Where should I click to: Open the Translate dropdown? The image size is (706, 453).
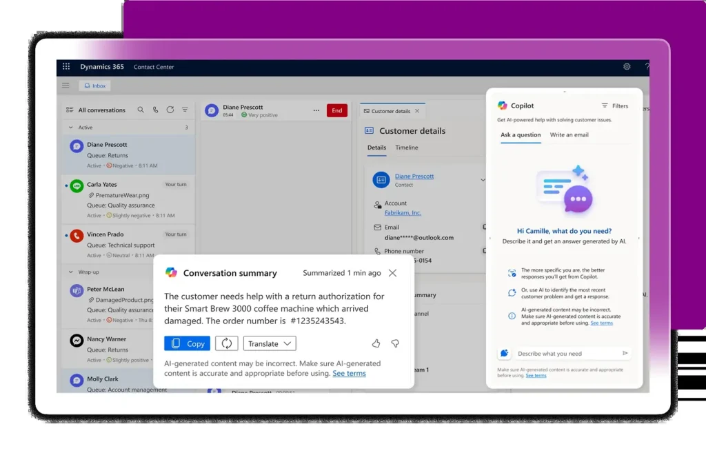tap(270, 343)
